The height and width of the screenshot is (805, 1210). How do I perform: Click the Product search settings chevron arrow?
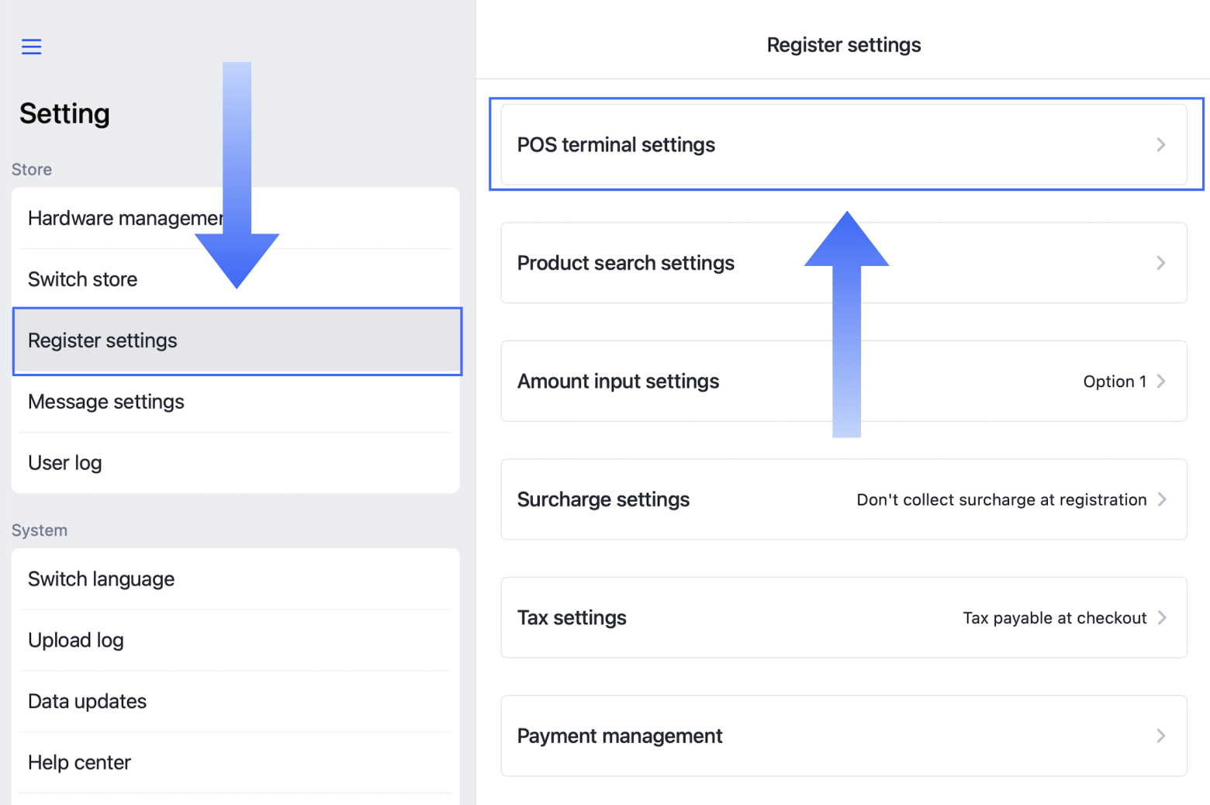click(1160, 263)
